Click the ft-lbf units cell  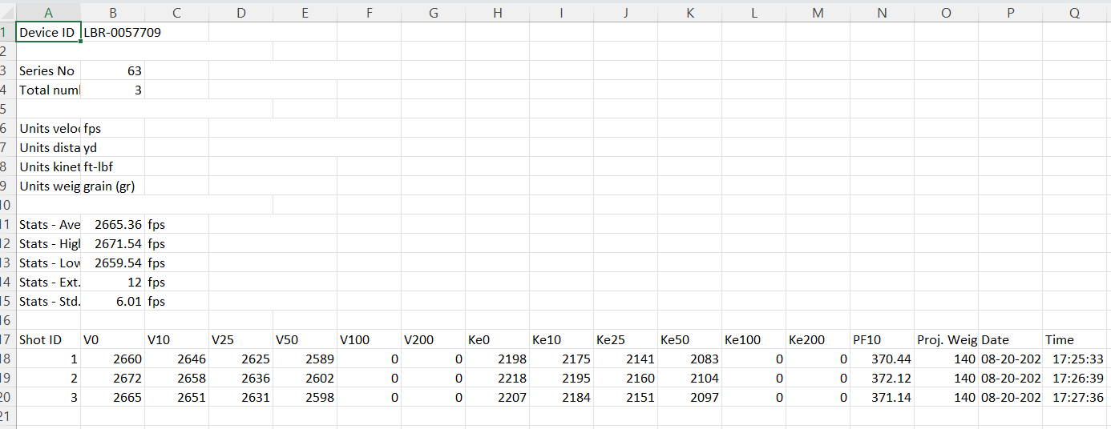(112, 166)
